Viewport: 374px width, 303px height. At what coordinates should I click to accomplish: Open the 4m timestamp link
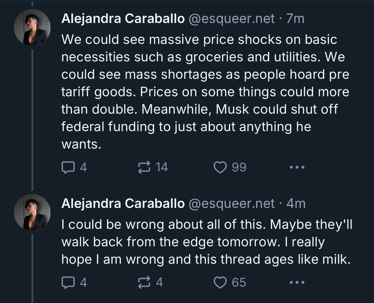tap(296, 204)
